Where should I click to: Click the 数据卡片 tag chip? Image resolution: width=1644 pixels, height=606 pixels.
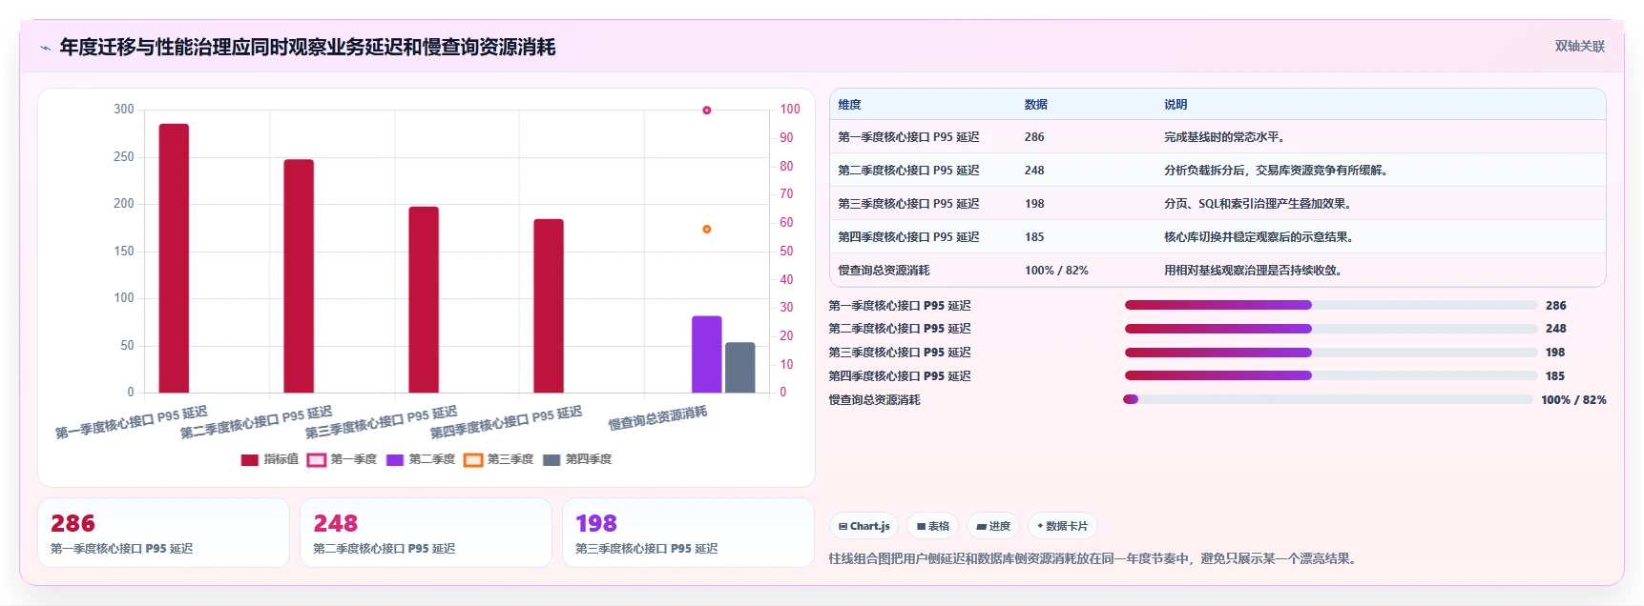[1062, 526]
